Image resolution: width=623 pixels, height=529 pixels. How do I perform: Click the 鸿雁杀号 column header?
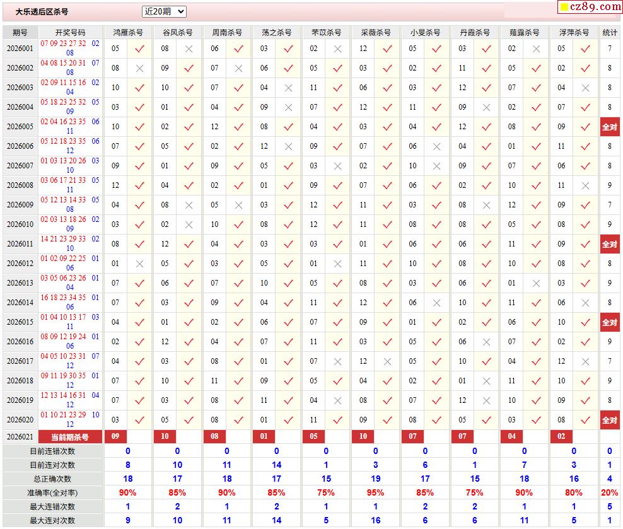click(x=128, y=32)
